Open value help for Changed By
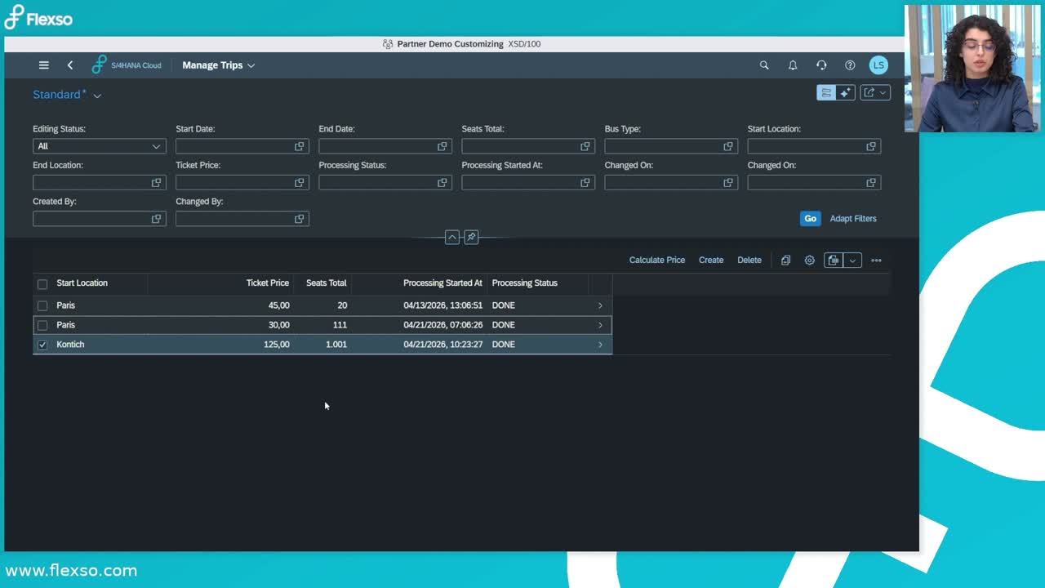 (x=300, y=219)
